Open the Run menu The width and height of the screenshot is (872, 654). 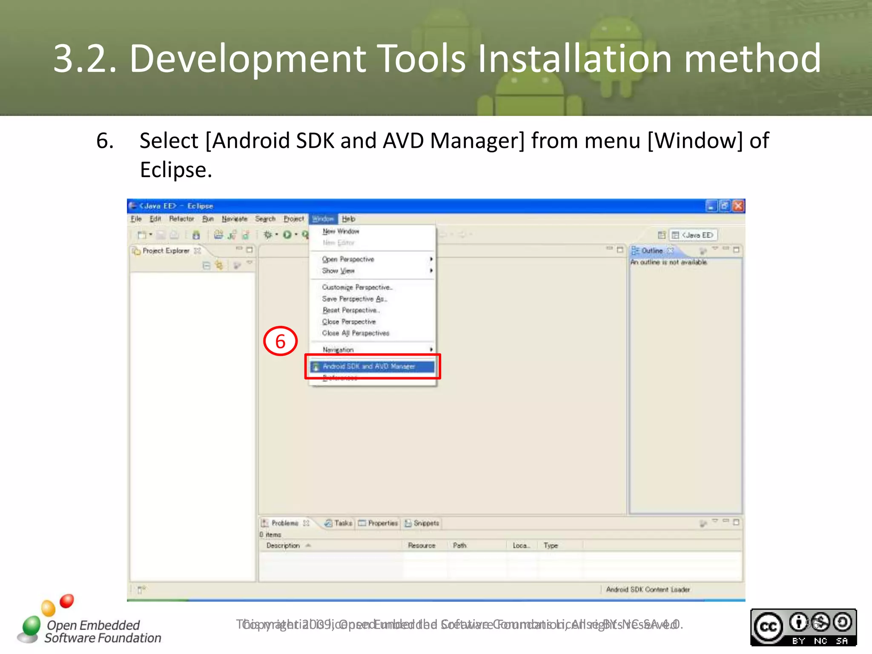[208, 219]
